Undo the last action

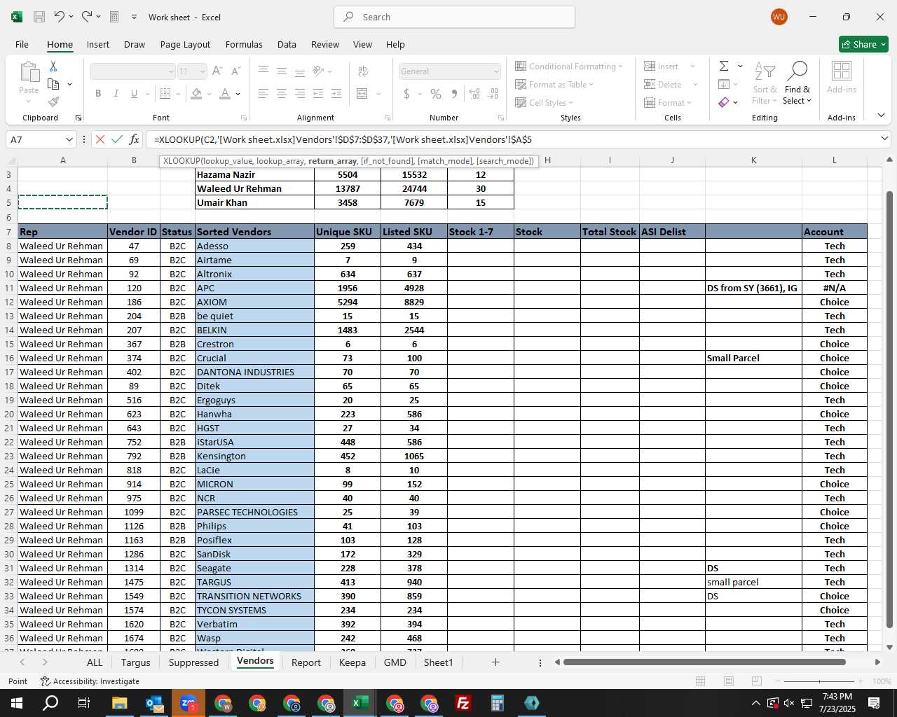point(60,17)
